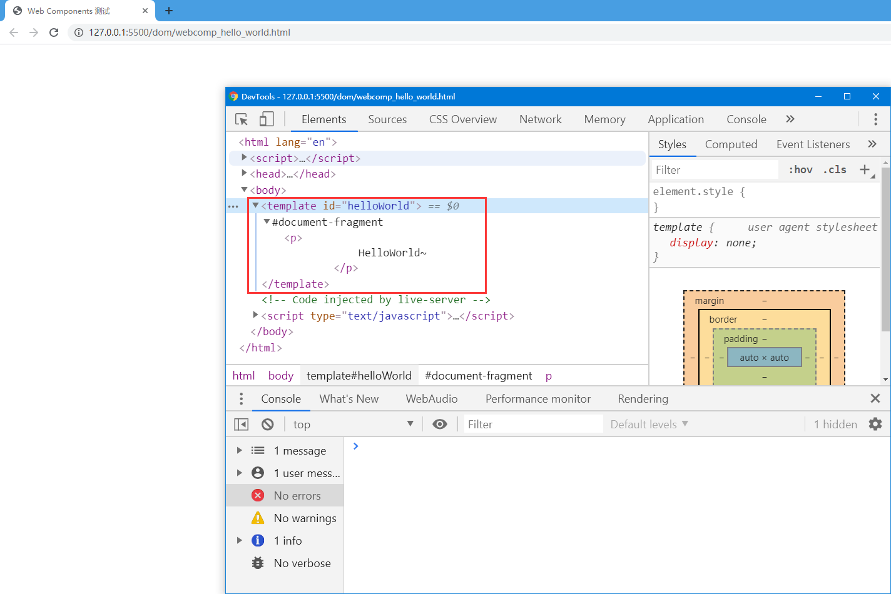The width and height of the screenshot is (891, 594).
Task: Select the inspect element picker tool
Action: click(241, 119)
